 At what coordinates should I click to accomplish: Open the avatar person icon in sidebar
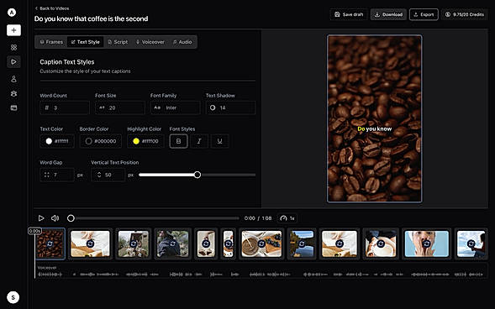pos(13,79)
